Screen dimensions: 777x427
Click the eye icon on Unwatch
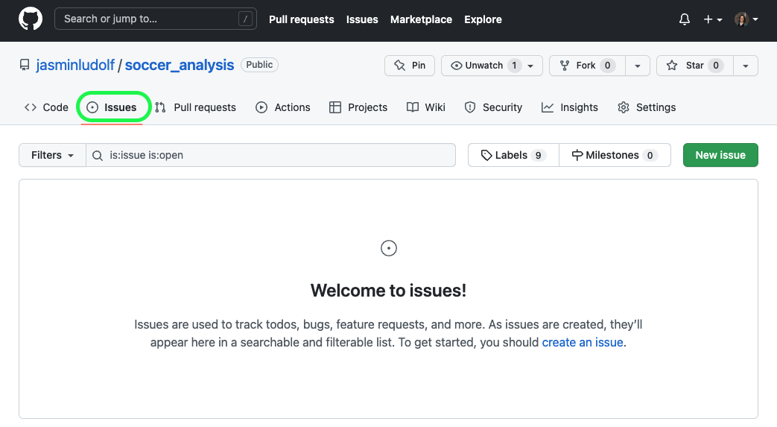457,66
